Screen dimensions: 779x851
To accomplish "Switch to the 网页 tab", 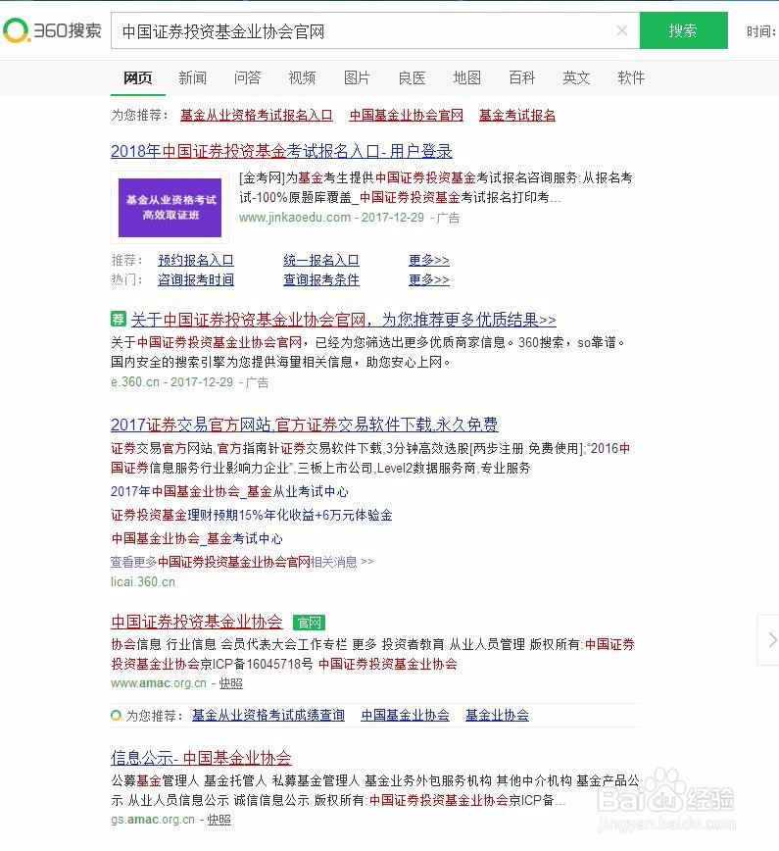I will pos(138,77).
